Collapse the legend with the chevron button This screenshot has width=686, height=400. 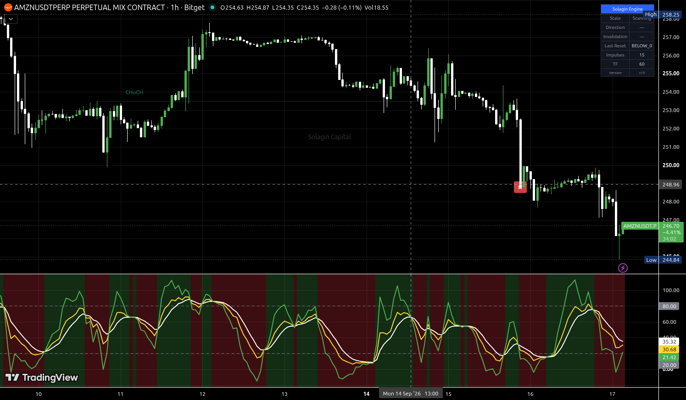click(11, 19)
